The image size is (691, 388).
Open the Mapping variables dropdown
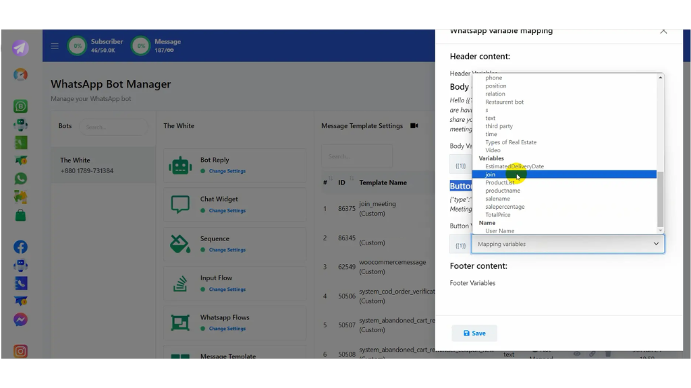(x=568, y=244)
